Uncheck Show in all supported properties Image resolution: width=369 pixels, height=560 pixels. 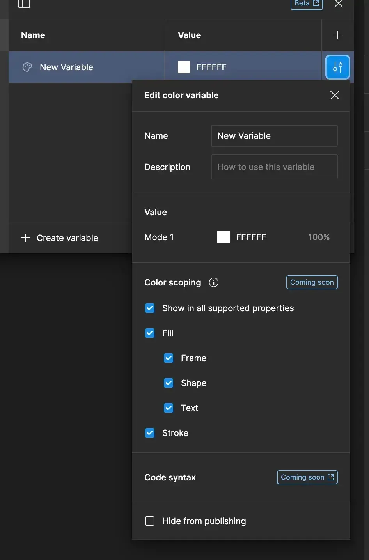point(150,308)
